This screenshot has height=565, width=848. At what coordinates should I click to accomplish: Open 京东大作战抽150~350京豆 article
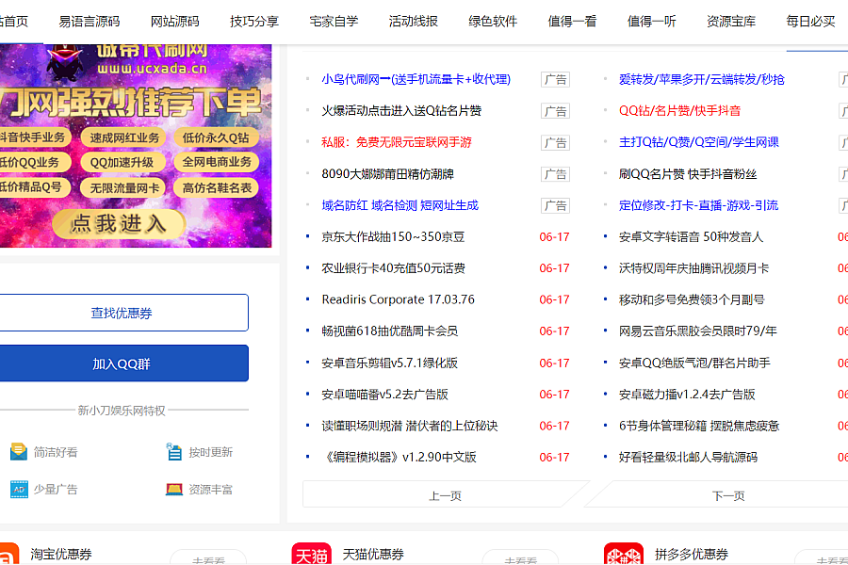point(393,236)
